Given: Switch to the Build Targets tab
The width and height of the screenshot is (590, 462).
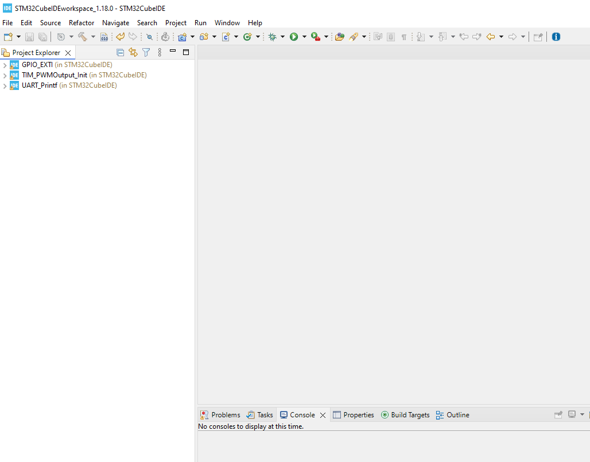Looking at the screenshot, I should 405,414.
